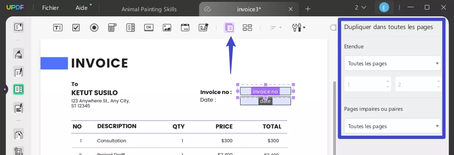Expand the Pages impaires ou paires dropdown
This screenshot has height=155, width=454.
pos(393,126)
